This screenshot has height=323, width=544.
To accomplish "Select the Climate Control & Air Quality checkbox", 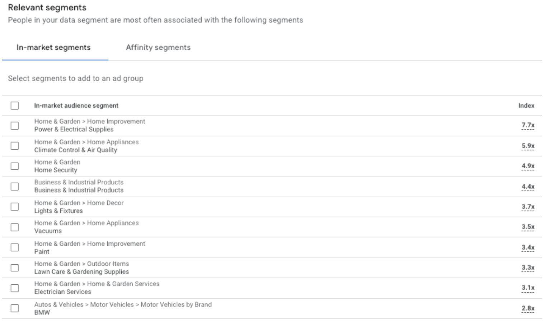I will [15, 146].
